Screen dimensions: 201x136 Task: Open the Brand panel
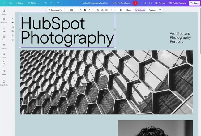pos(4,38)
